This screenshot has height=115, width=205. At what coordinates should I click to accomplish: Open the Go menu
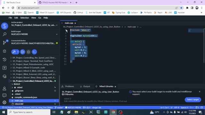click(40, 18)
